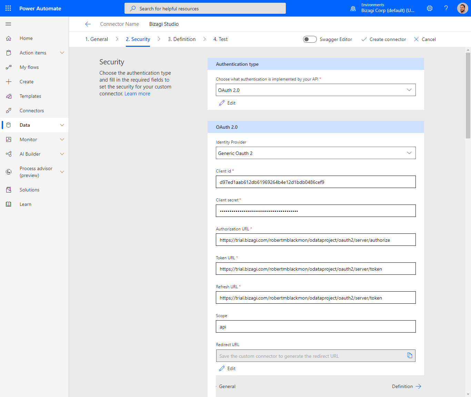Image resolution: width=471 pixels, height=397 pixels.
Task: Click the Solutions icon
Action: pos(9,190)
